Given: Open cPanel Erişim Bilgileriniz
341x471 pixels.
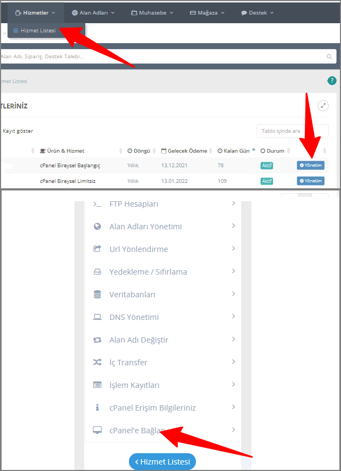Looking at the screenshot, I should (162, 408).
